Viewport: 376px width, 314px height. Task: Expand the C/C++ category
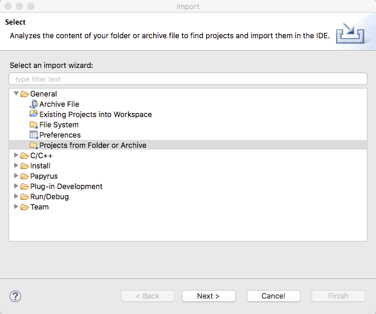coord(16,155)
